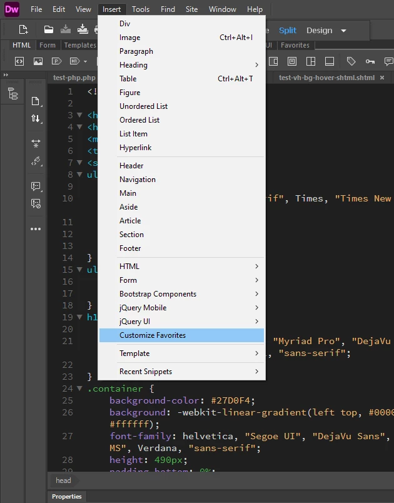Click the Section layout icon in the Insert panel
394x503 pixels.
click(x=311, y=61)
